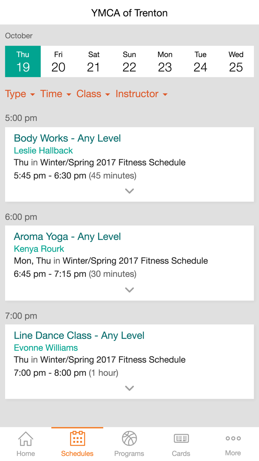Expand Body Works class details chevron

(x=129, y=190)
